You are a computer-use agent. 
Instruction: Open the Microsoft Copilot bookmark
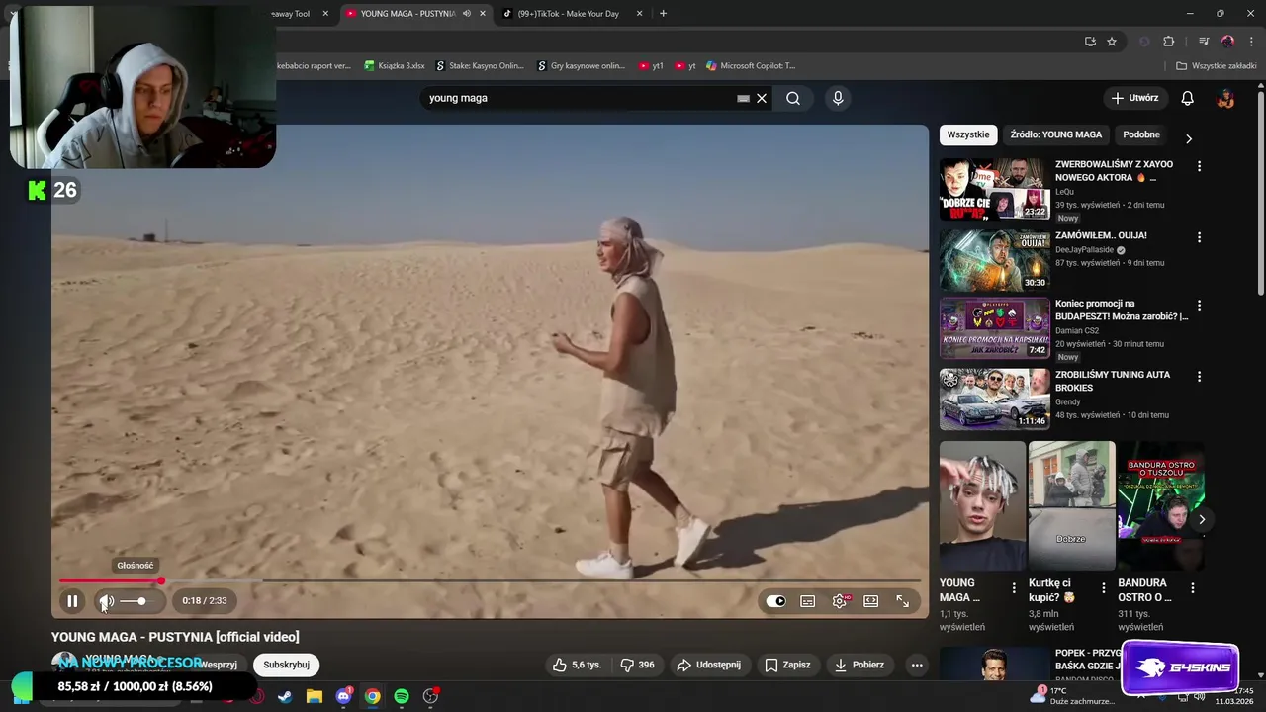click(750, 66)
